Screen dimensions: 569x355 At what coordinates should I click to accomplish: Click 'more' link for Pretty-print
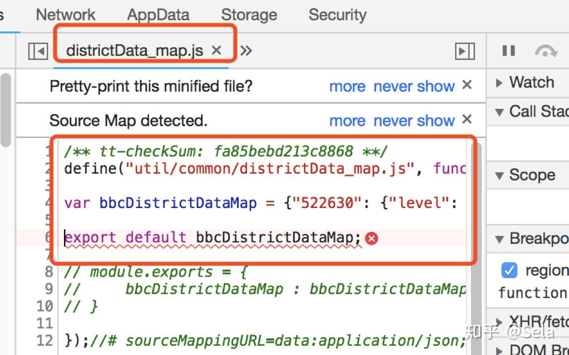point(347,87)
